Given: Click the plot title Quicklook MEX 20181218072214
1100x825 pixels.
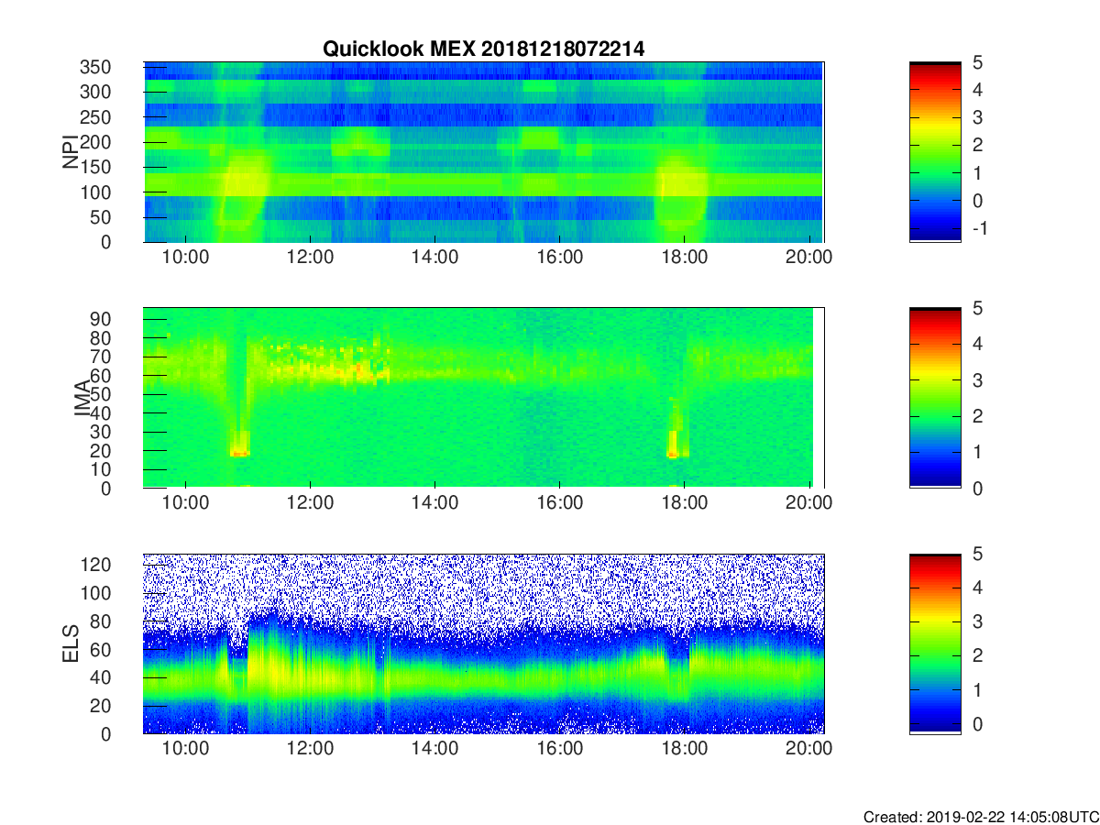Looking at the screenshot, I should click(483, 49).
